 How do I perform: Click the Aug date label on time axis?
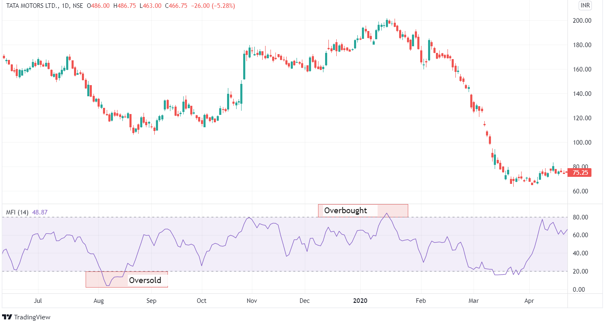(98, 301)
